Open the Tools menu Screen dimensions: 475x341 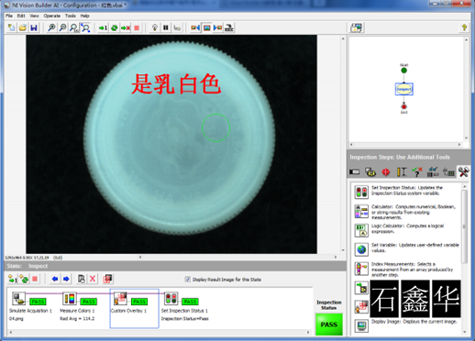[x=71, y=16]
